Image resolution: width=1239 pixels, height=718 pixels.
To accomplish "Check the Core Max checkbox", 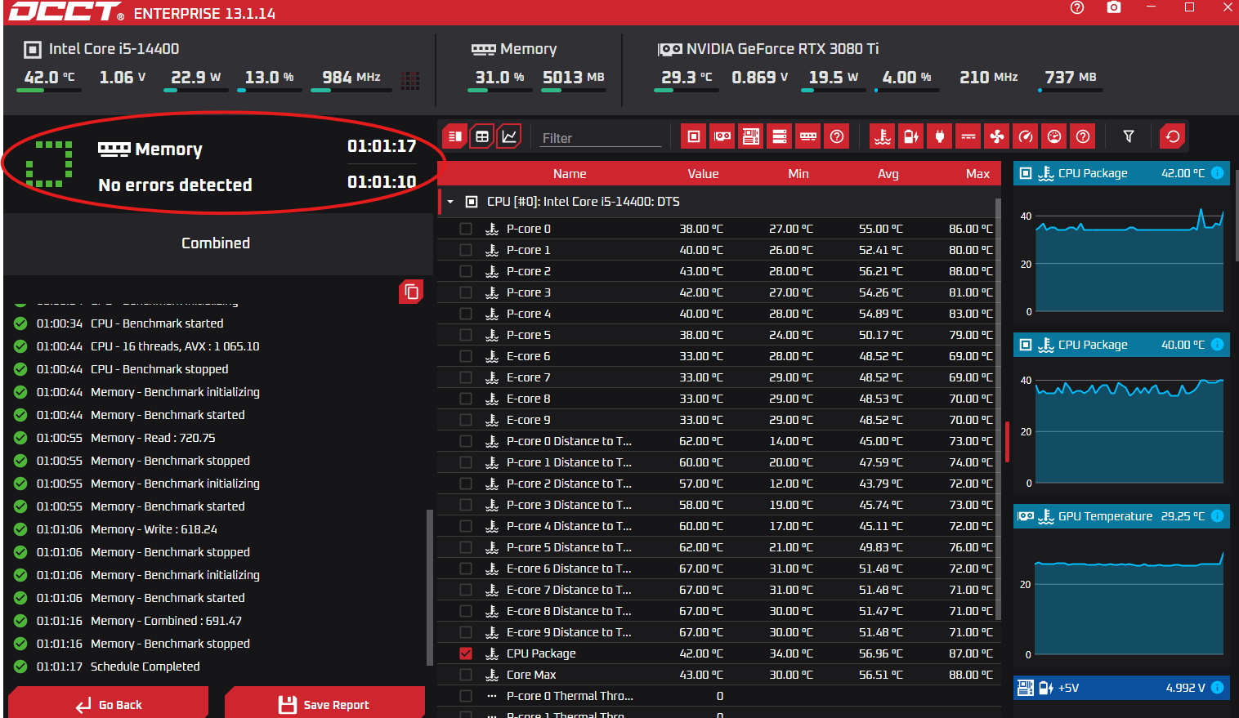I will coord(466,675).
